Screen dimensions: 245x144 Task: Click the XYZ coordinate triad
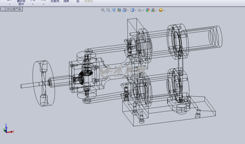point(8,129)
